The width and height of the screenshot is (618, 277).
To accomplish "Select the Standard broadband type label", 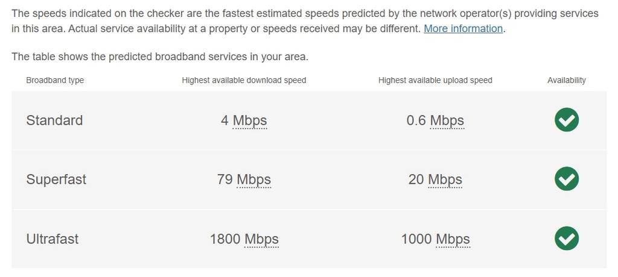I will pos(54,120).
